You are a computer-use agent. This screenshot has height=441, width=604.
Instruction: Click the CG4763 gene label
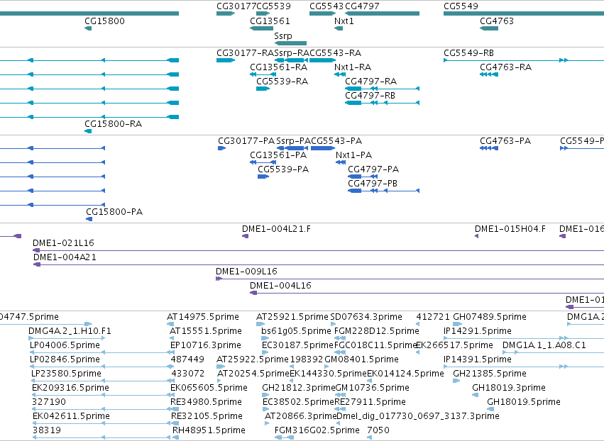pyautogui.click(x=497, y=21)
